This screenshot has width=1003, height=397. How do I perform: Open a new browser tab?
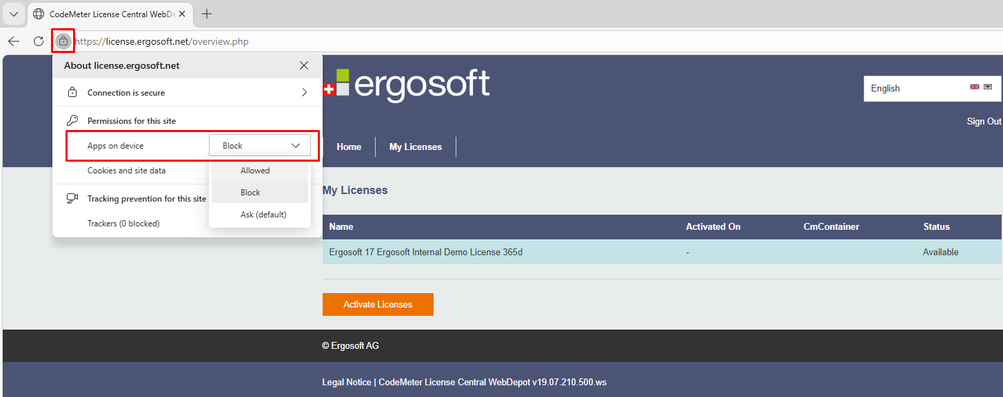(x=207, y=14)
